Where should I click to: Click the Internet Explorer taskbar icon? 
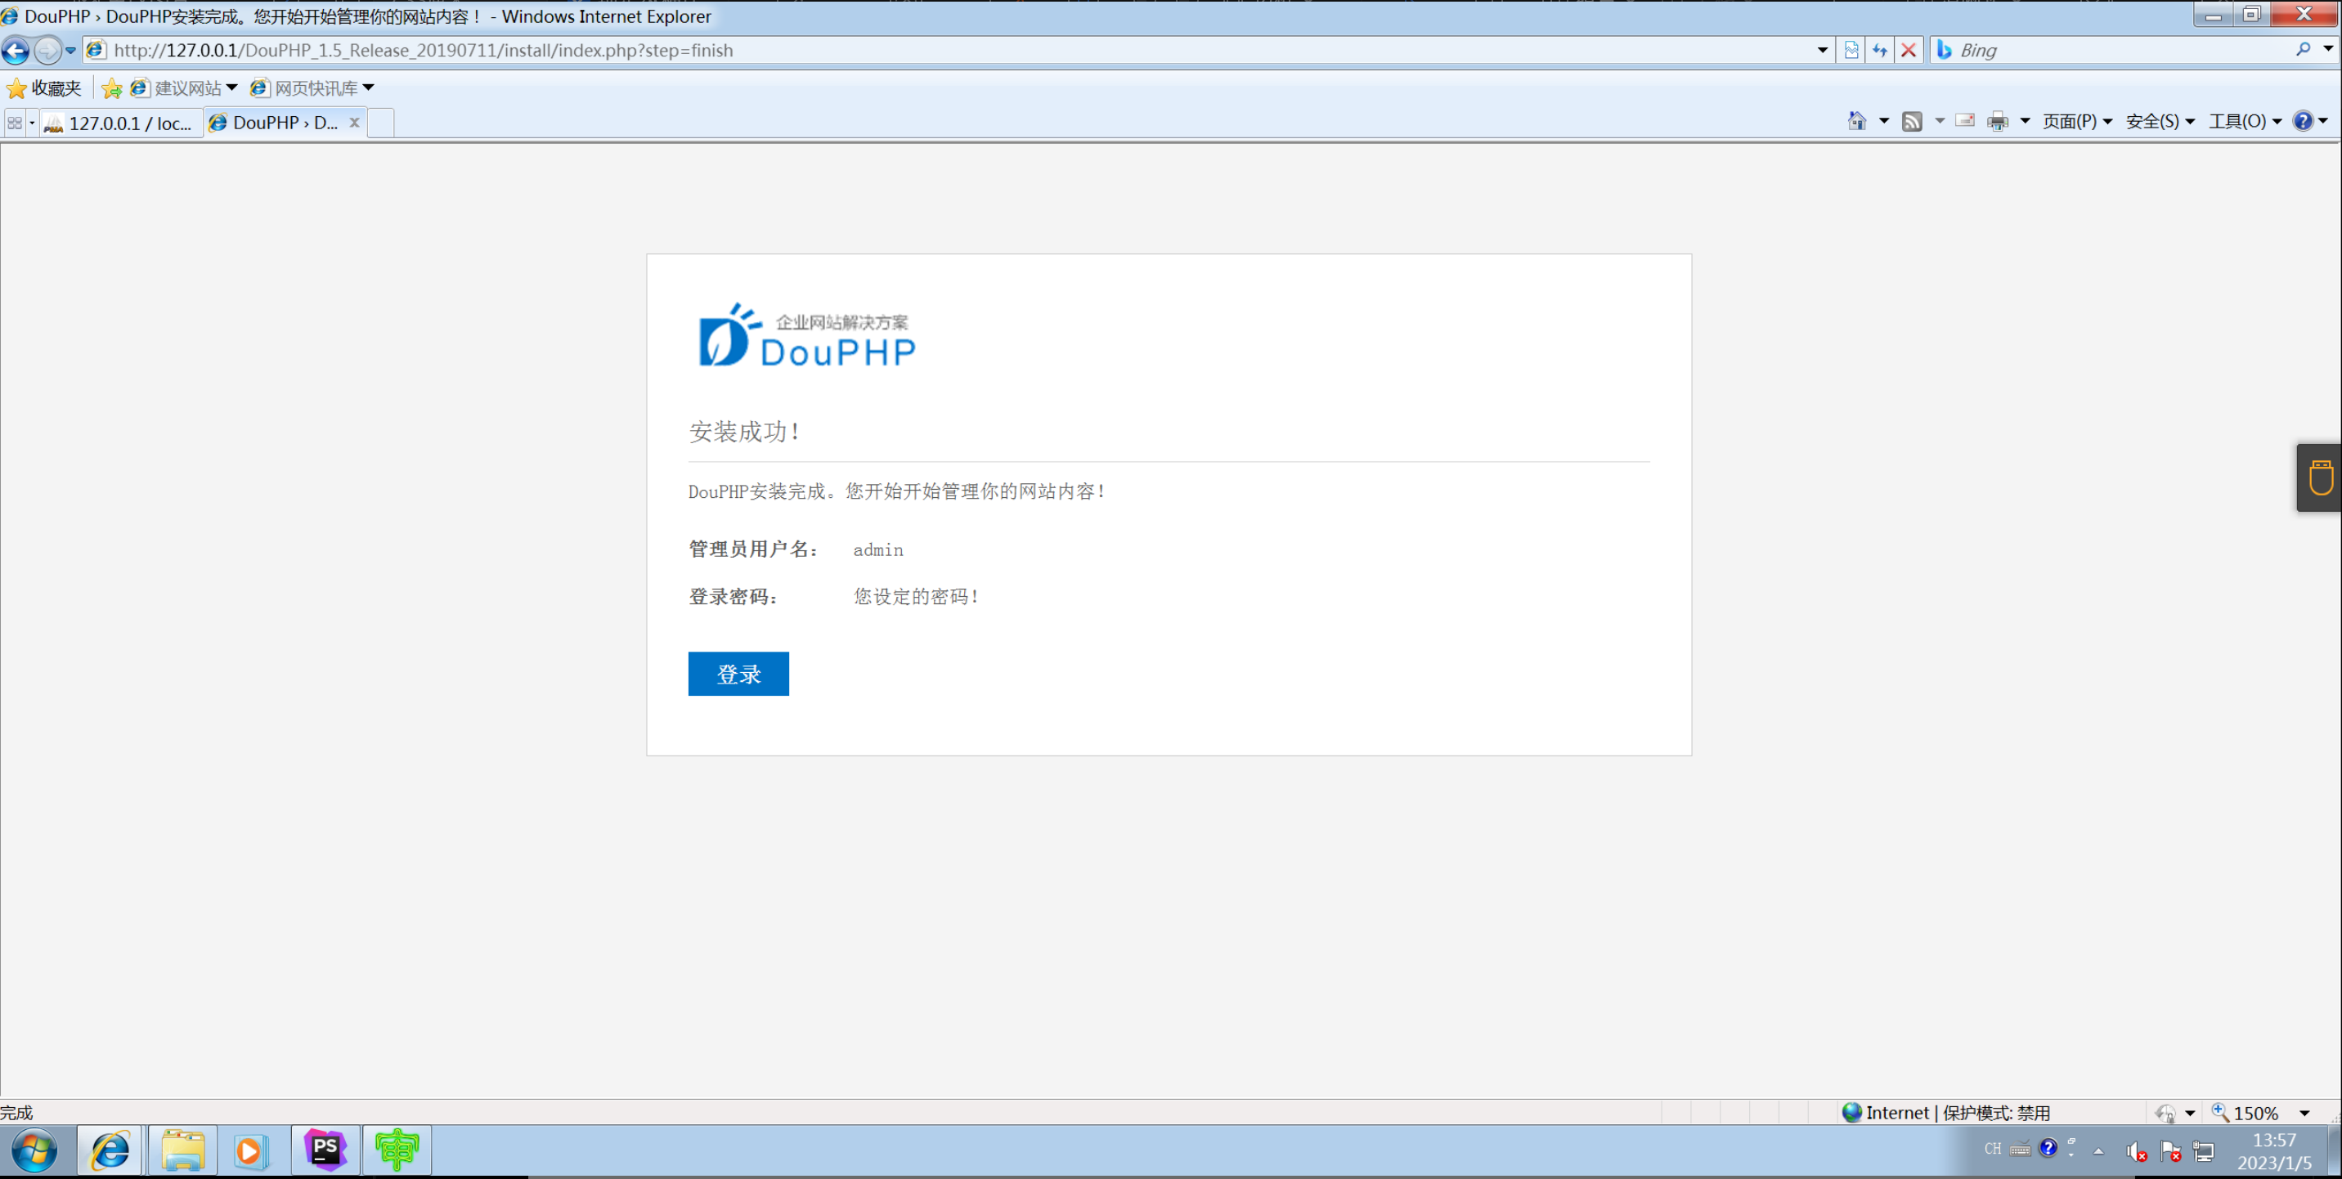tap(110, 1151)
